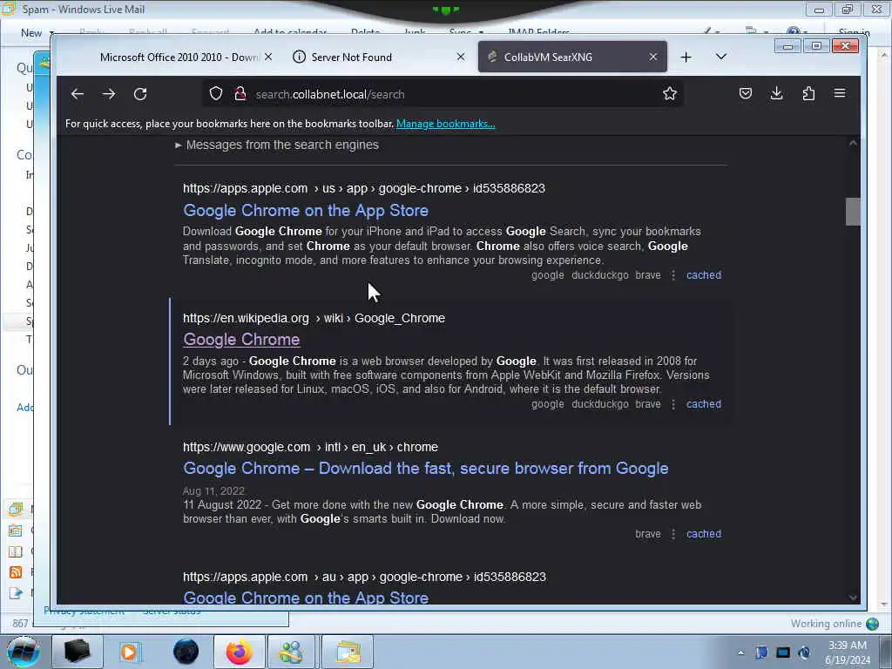Click the volume icon in the system tray
This screenshot has height=669, width=892.
pyautogui.click(x=804, y=652)
